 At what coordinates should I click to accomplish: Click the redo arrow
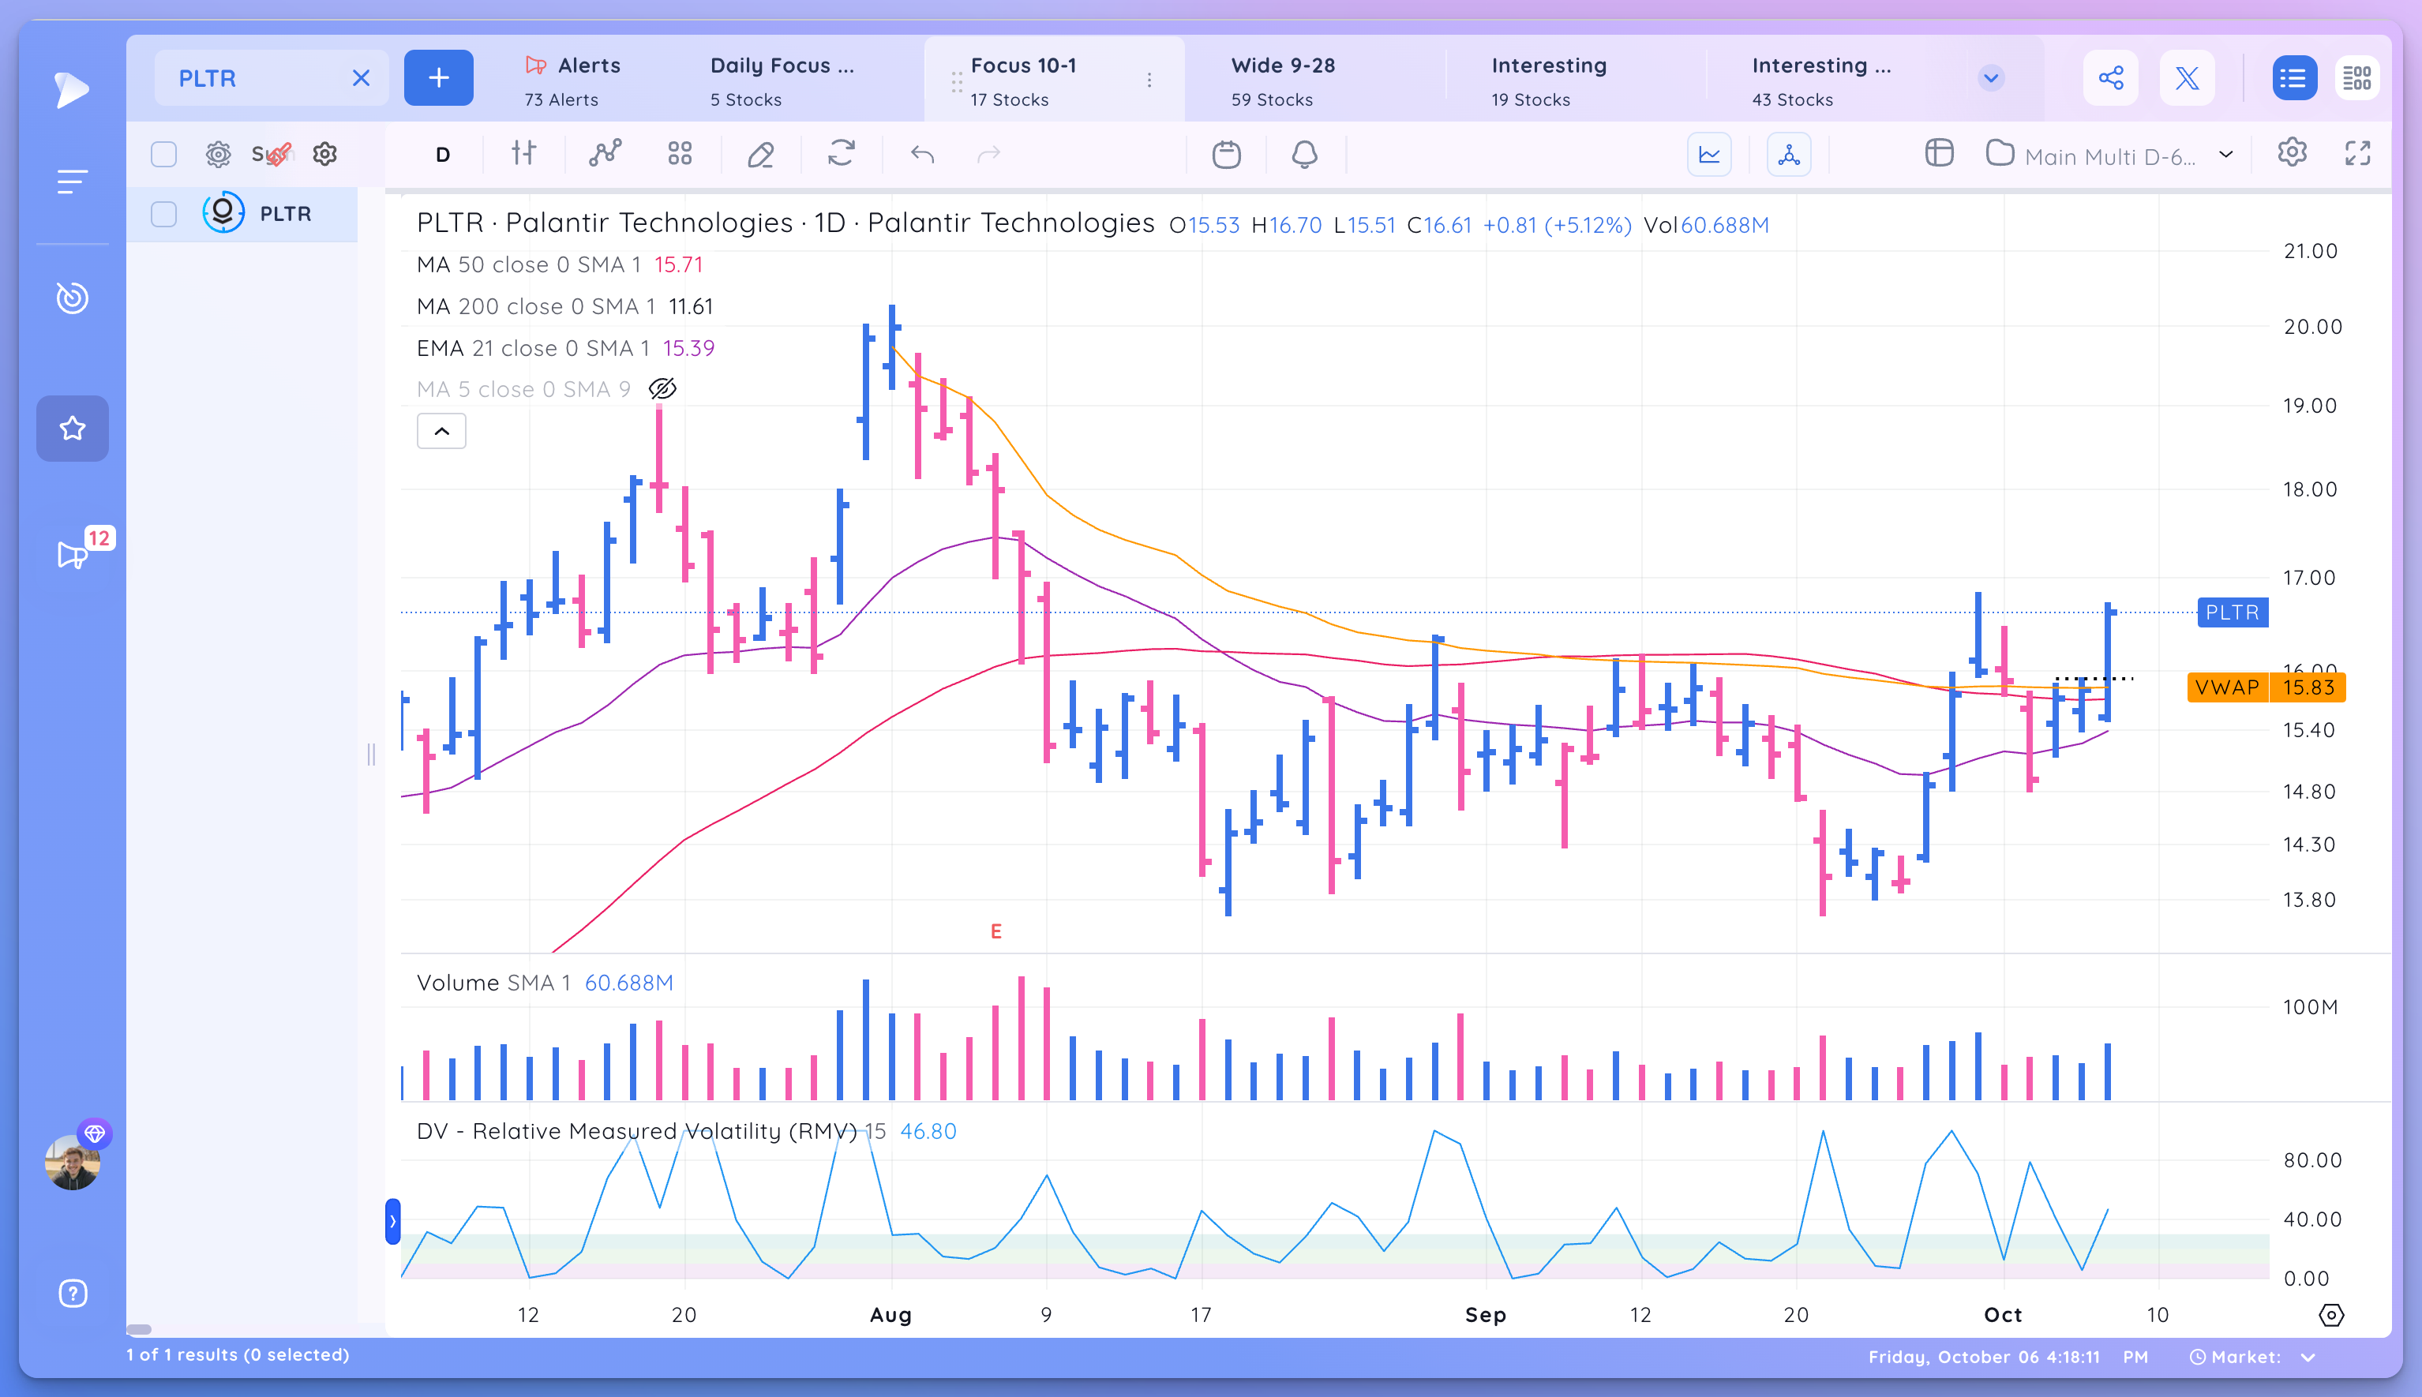[x=988, y=155]
